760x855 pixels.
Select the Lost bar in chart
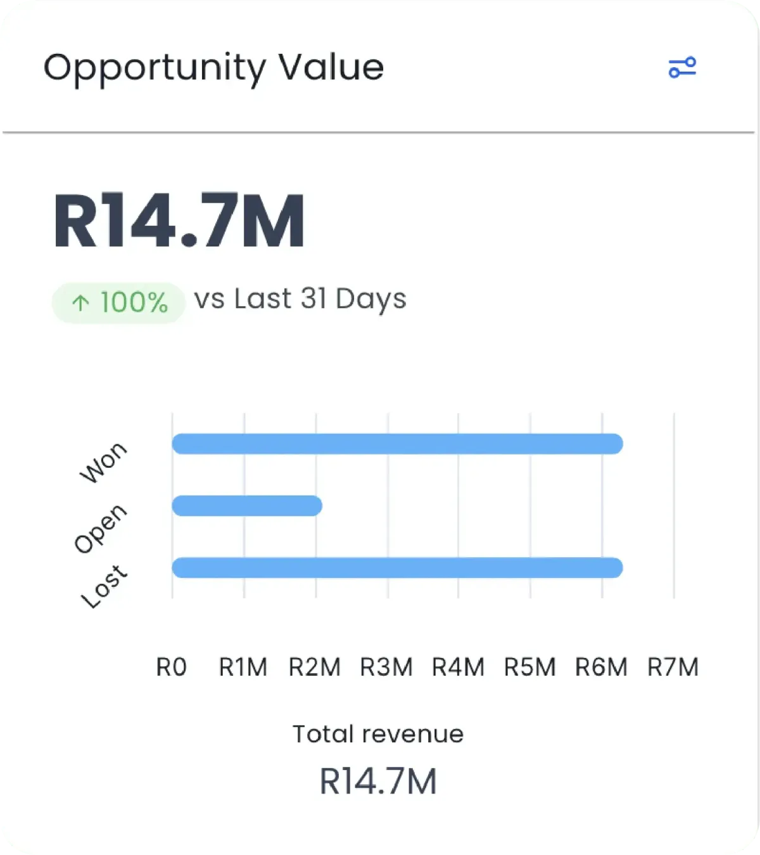(x=397, y=567)
